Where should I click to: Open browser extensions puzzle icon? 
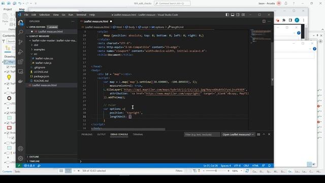284,20
